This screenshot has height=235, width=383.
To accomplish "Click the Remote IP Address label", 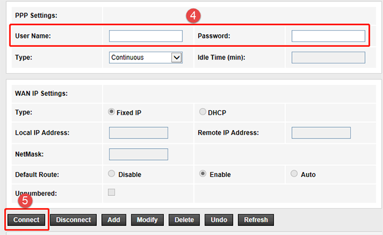I will click(228, 132).
